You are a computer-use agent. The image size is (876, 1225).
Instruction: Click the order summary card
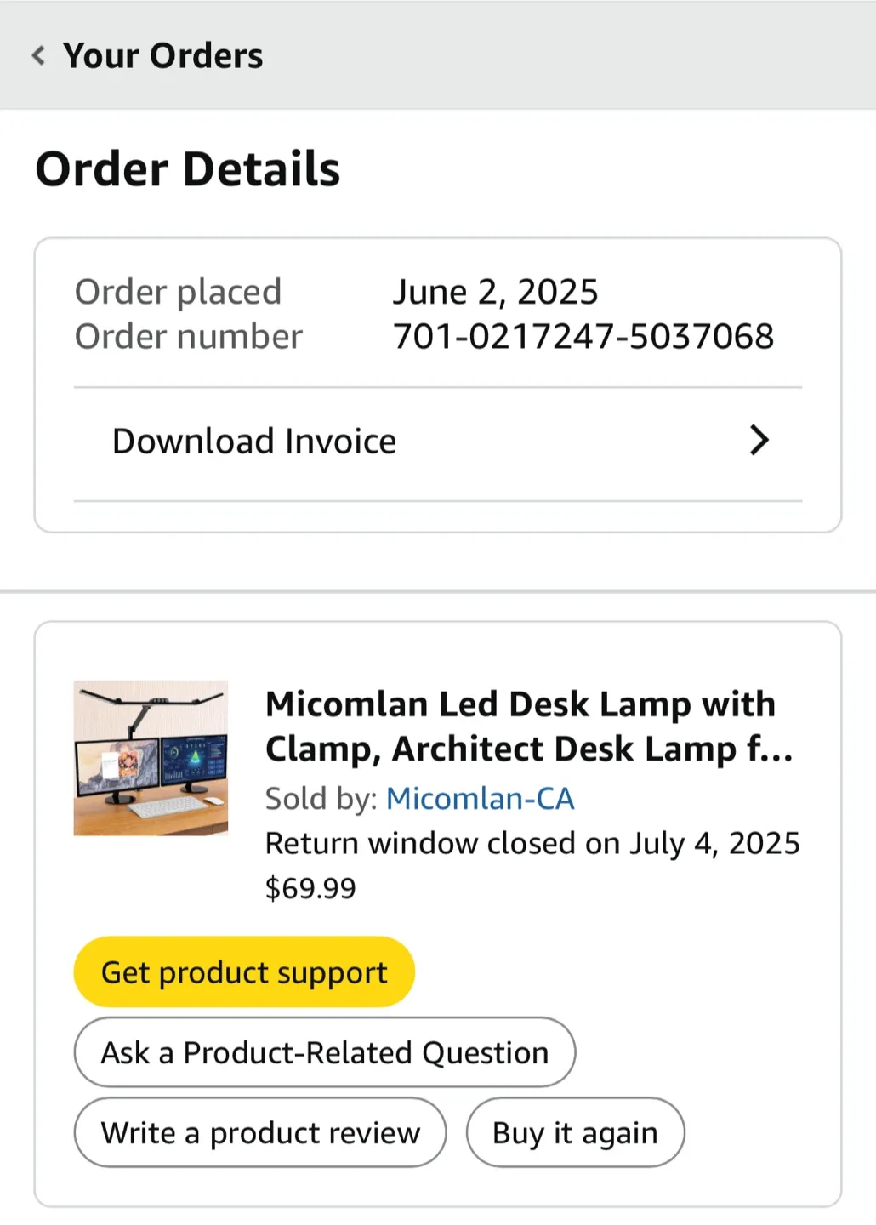(x=438, y=383)
